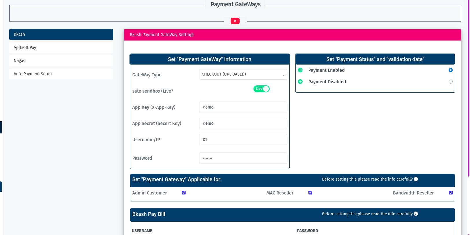Open the Bkash gateway tab

(61, 34)
